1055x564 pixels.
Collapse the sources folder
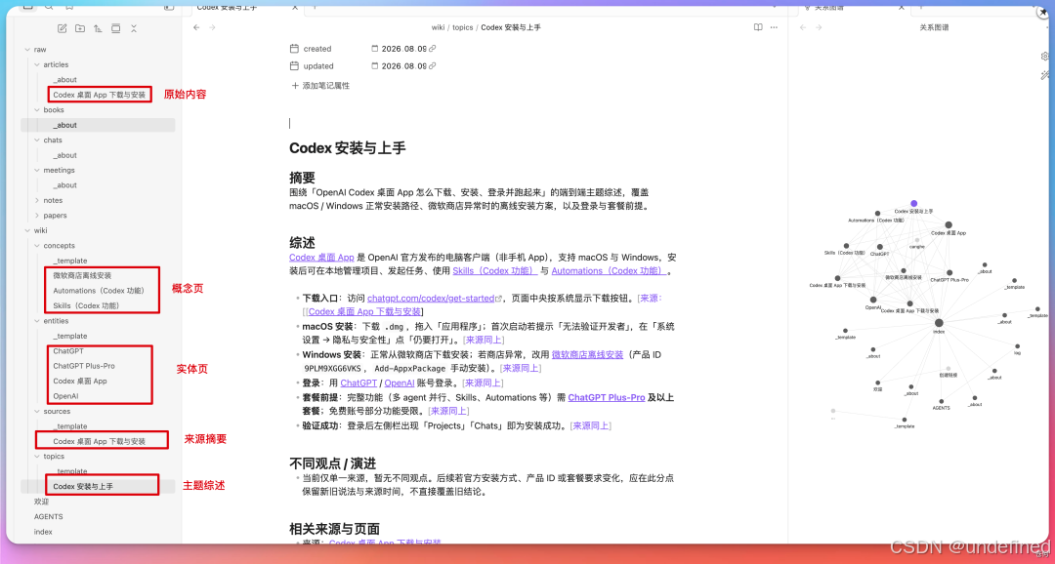point(37,411)
